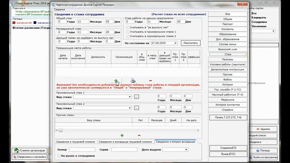
Task: Click red legend swatch вакансий нет
Action: click(14, 23)
